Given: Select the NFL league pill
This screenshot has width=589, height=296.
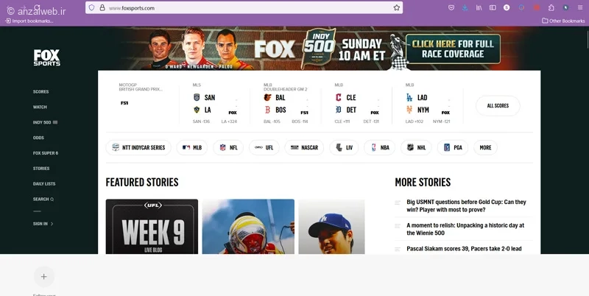Looking at the screenshot, I should coord(228,147).
